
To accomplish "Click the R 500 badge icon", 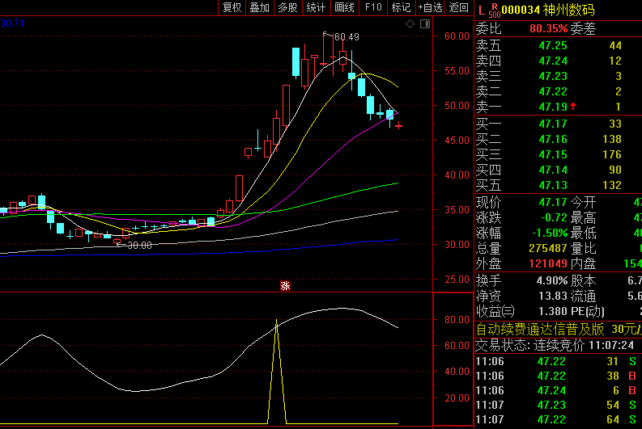I will point(494,10).
